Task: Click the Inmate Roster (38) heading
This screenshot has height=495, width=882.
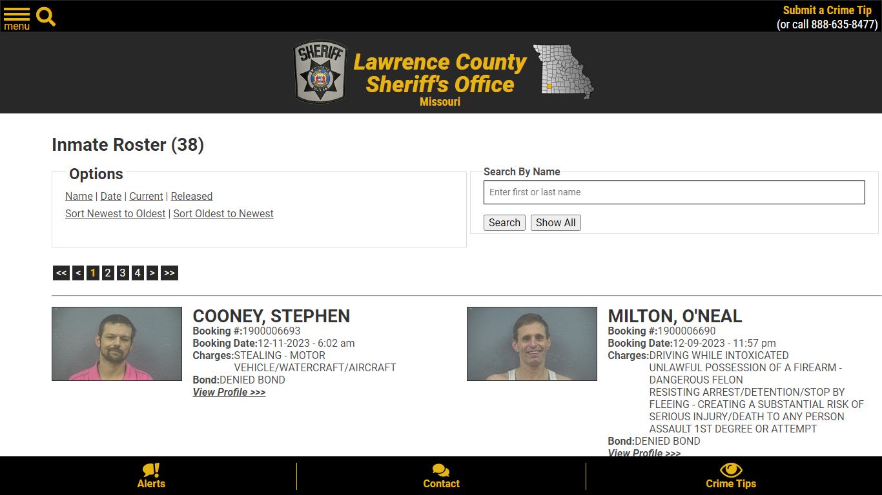Action: (128, 144)
